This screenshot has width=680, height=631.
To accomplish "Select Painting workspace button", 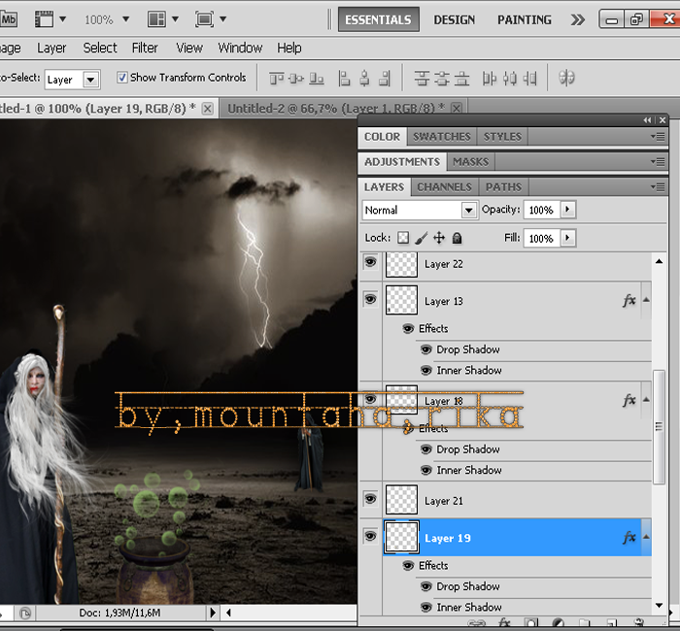I will point(525,19).
